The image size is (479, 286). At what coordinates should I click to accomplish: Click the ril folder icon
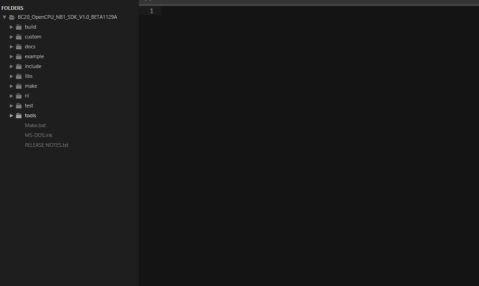pyautogui.click(x=19, y=96)
